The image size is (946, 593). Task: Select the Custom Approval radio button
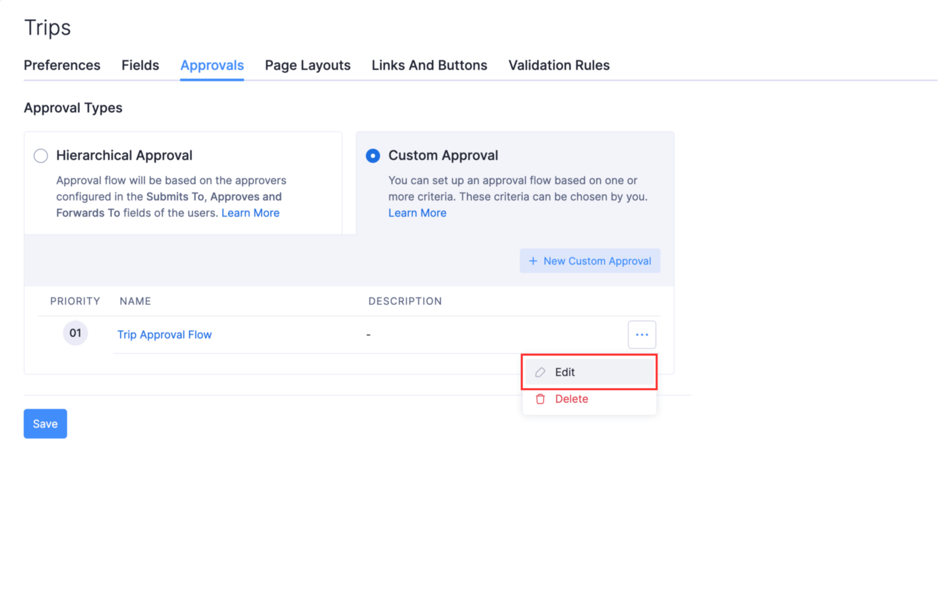pyautogui.click(x=373, y=156)
